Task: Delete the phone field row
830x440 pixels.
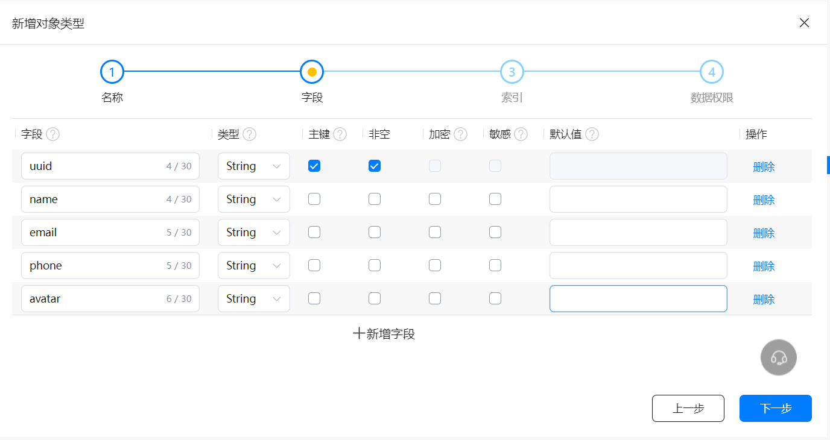Action: (x=764, y=266)
